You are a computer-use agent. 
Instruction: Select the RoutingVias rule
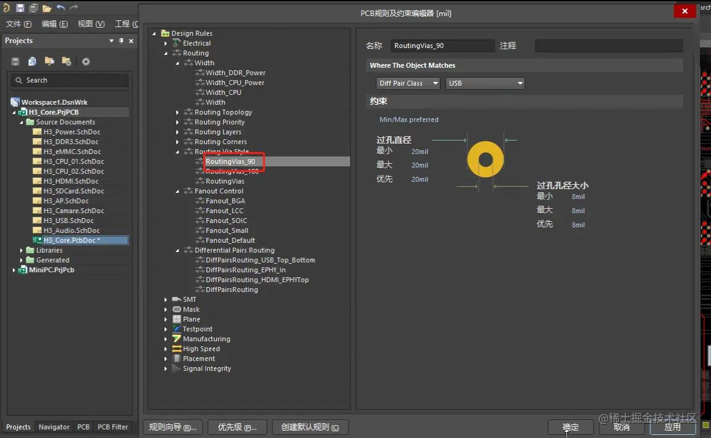tap(225, 181)
